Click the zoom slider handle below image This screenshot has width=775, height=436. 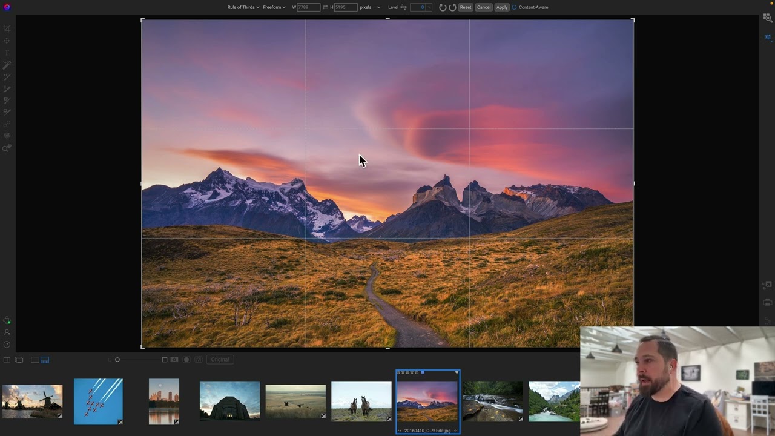(x=117, y=360)
